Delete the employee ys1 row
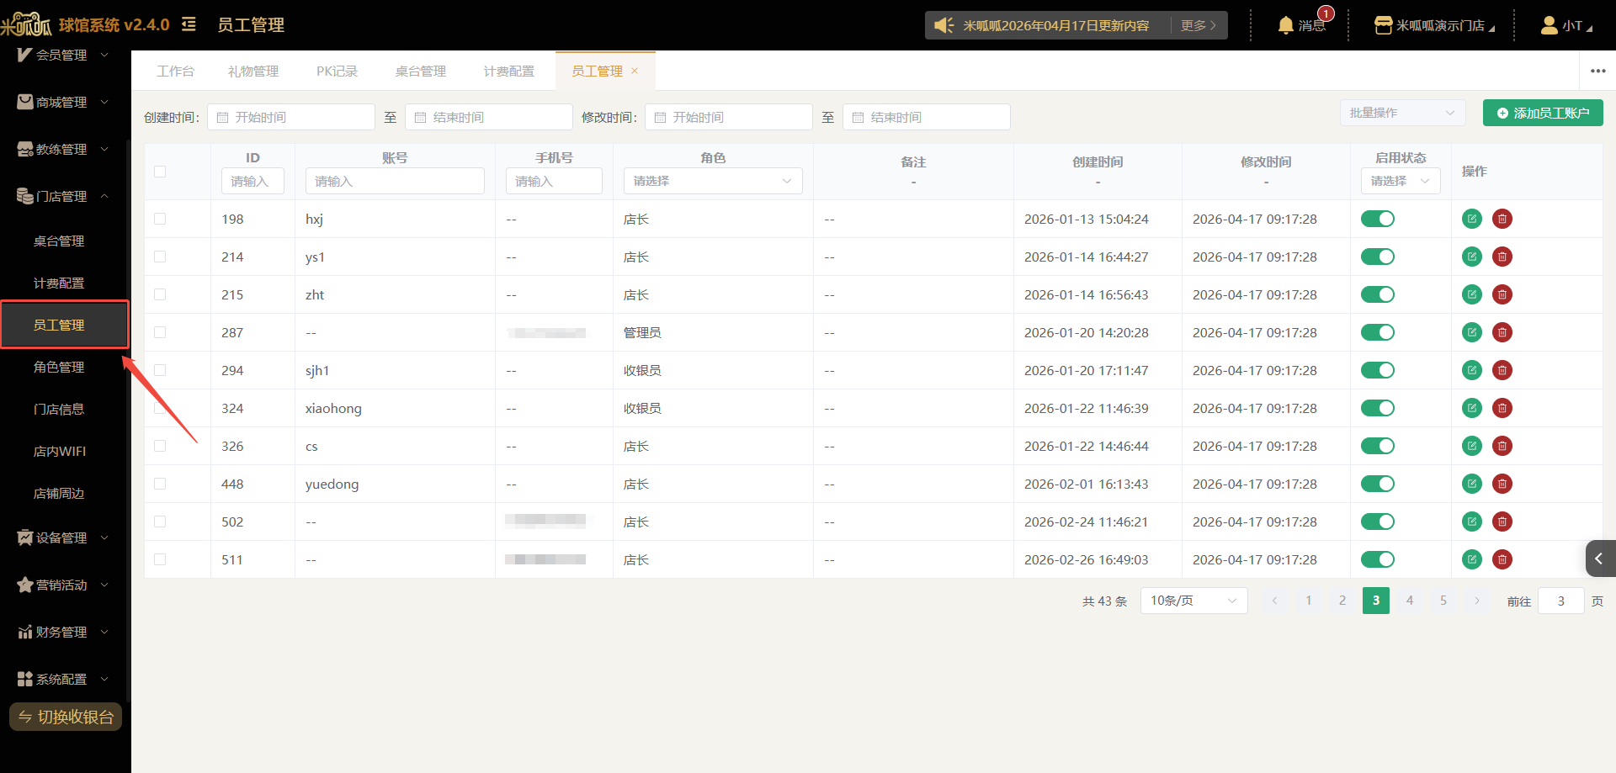1616x773 pixels. coord(1502,257)
